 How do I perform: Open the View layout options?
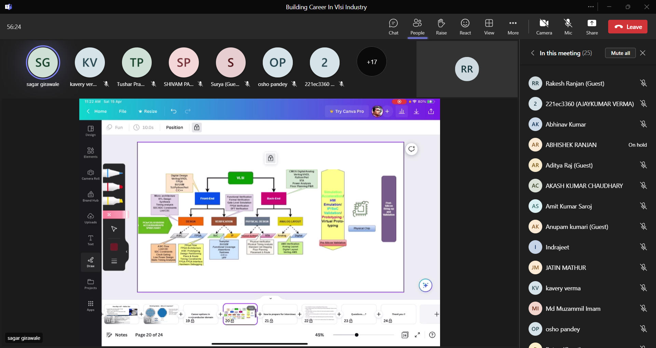coord(489,27)
